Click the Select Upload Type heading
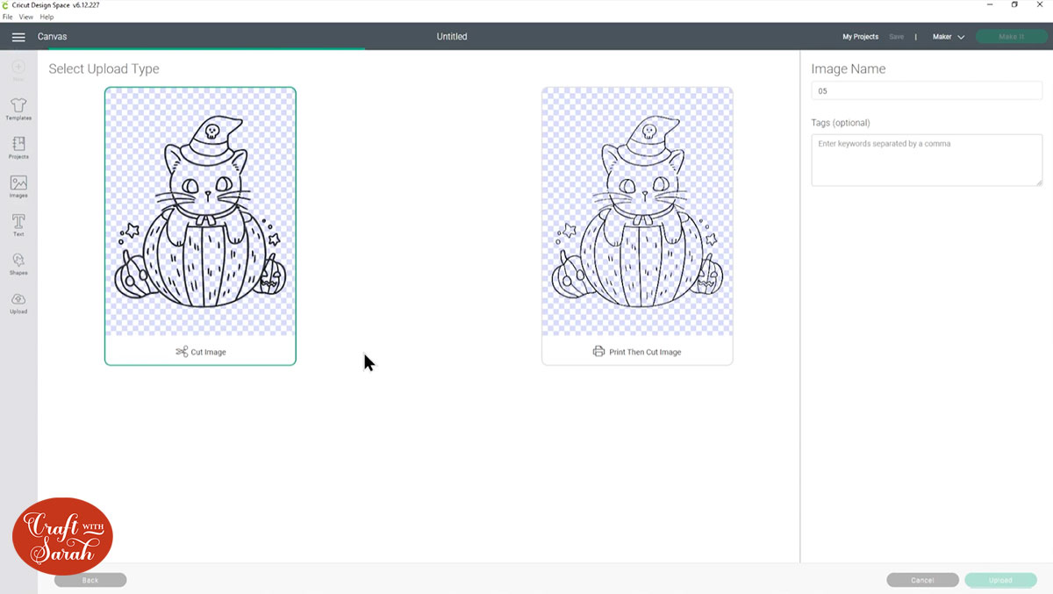This screenshot has width=1053, height=594. [104, 68]
